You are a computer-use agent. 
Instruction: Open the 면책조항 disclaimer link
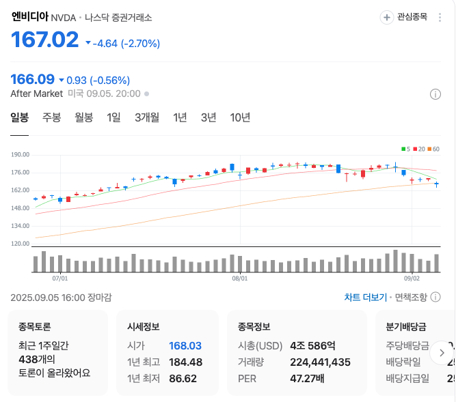coord(411,297)
